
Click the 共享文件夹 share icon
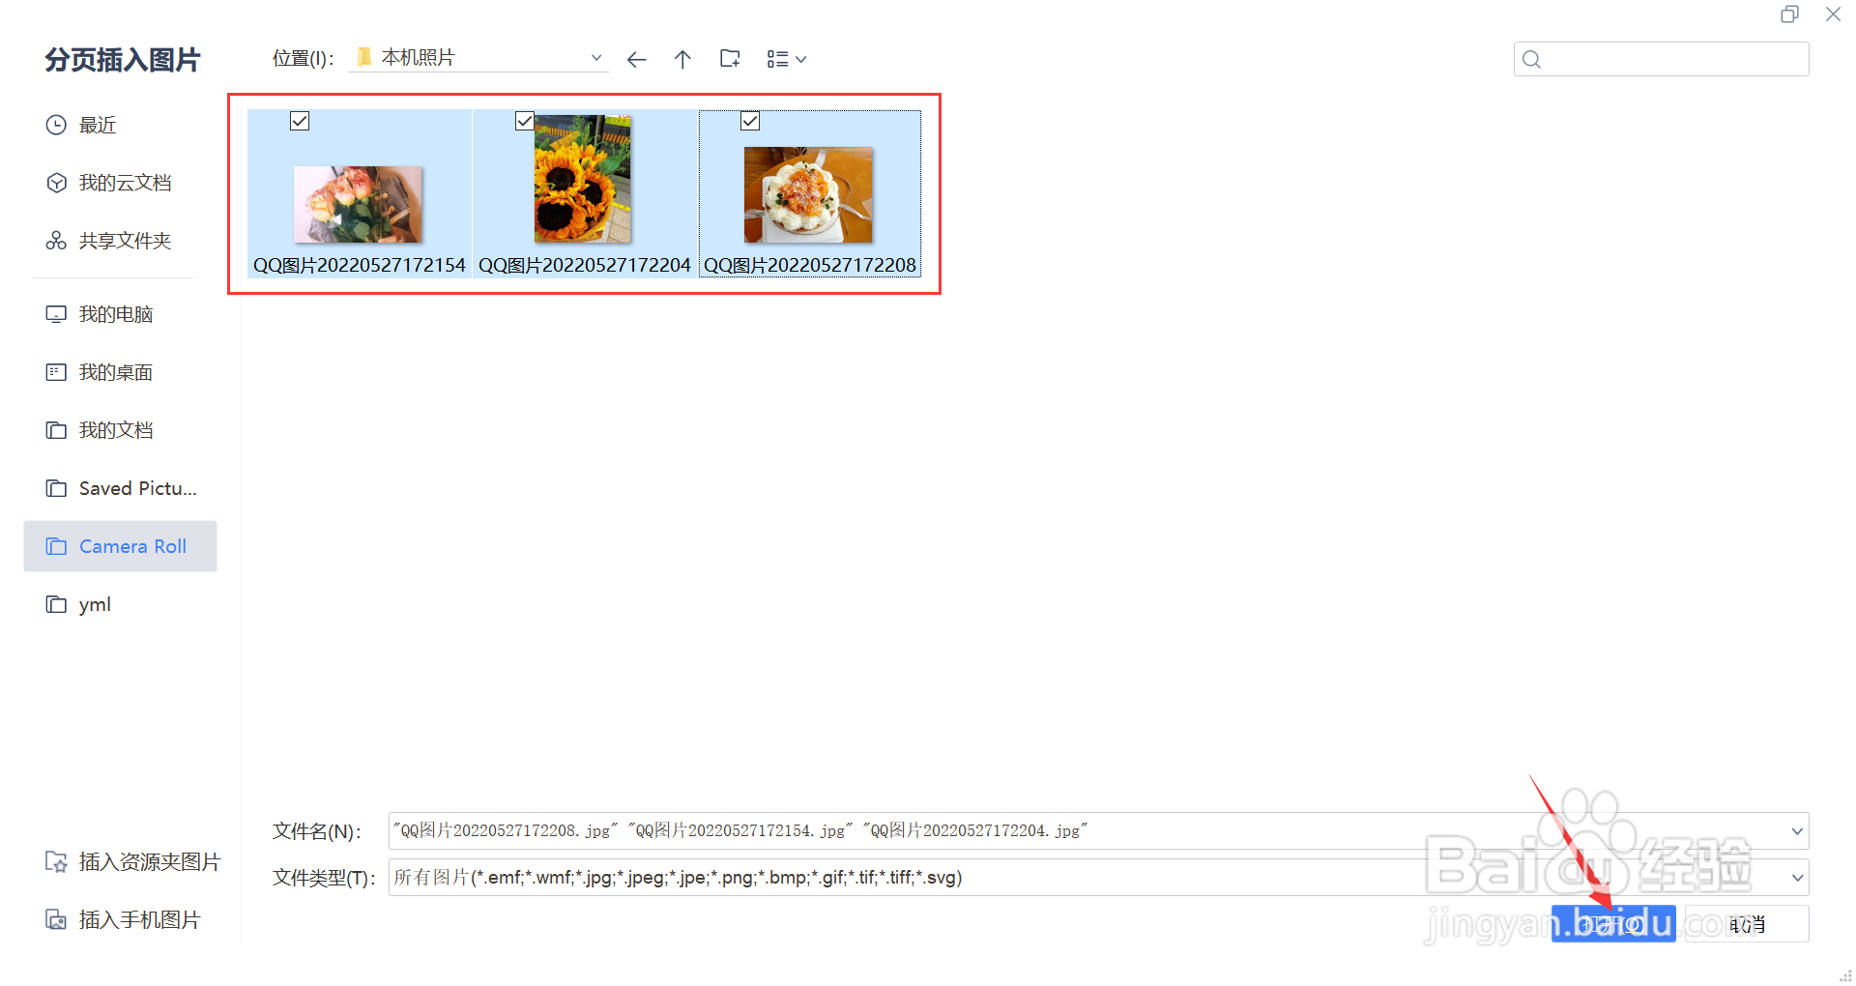[x=56, y=241]
